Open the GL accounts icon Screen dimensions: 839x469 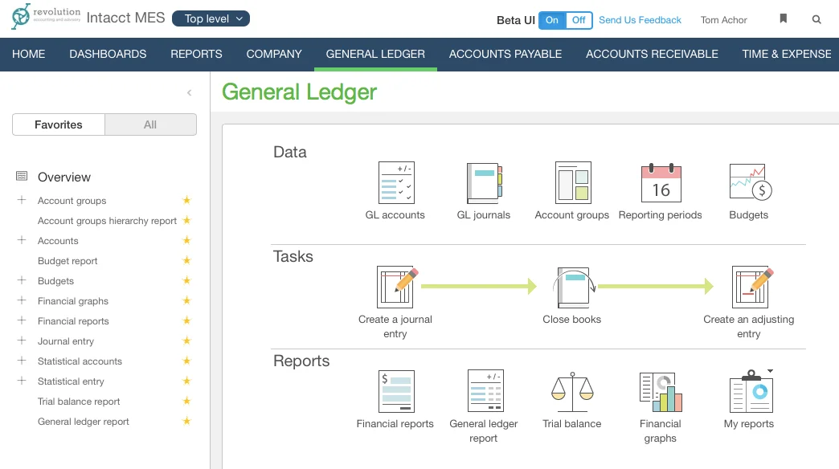[x=396, y=182]
